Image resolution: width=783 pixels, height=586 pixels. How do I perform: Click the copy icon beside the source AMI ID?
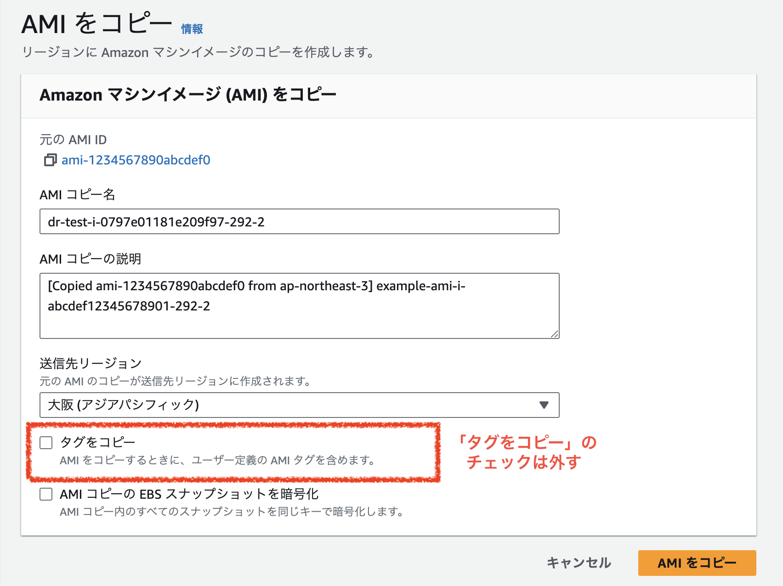click(50, 160)
